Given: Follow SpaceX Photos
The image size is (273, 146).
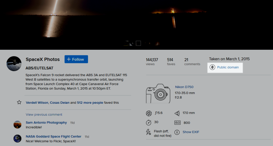Looking at the screenshot, I should [76, 59].
